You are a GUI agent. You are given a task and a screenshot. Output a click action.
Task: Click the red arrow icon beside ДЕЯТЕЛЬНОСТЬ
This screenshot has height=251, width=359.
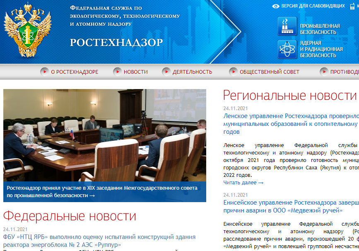(167, 71)
